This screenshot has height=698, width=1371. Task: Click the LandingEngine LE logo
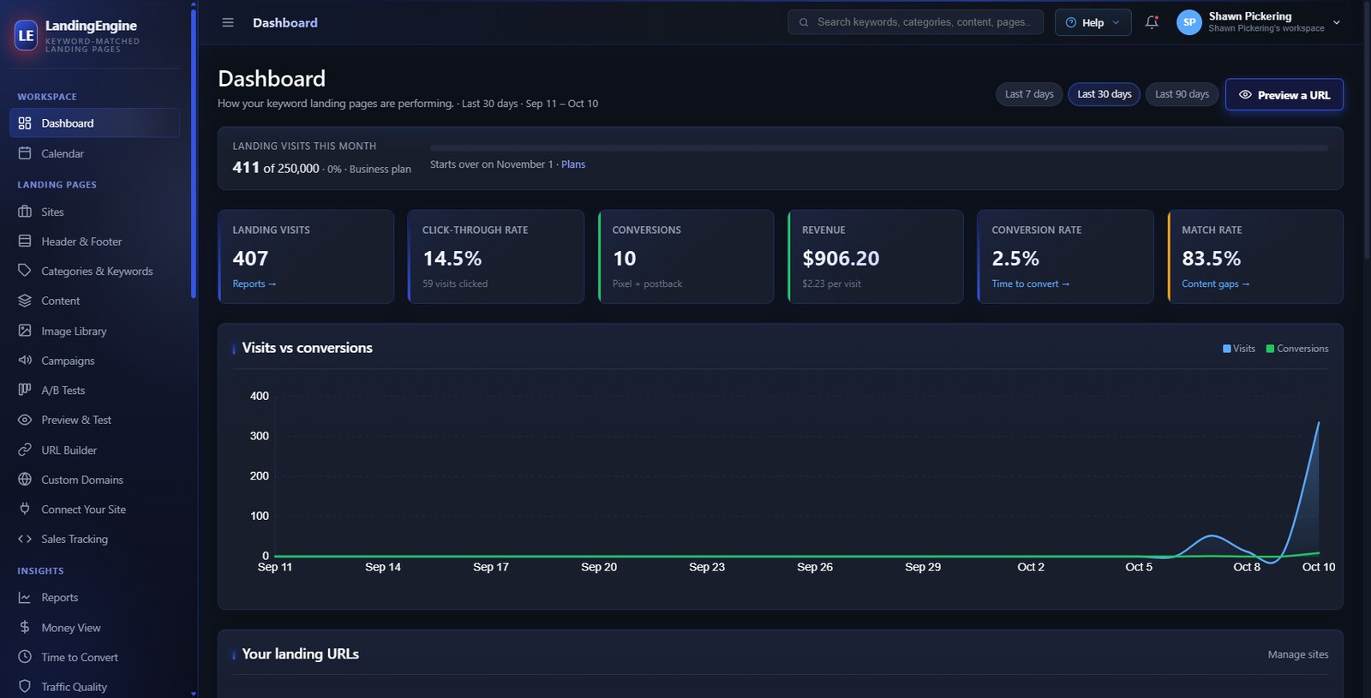pyautogui.click(x=27, y=35)
